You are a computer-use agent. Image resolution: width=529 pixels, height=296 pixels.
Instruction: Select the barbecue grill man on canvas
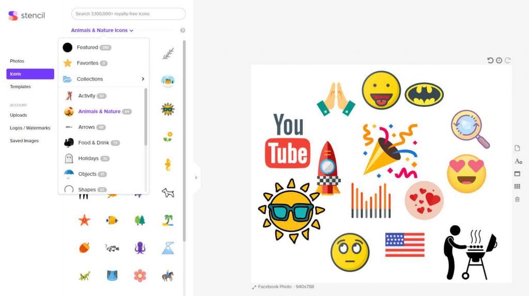tap(470, 253)
